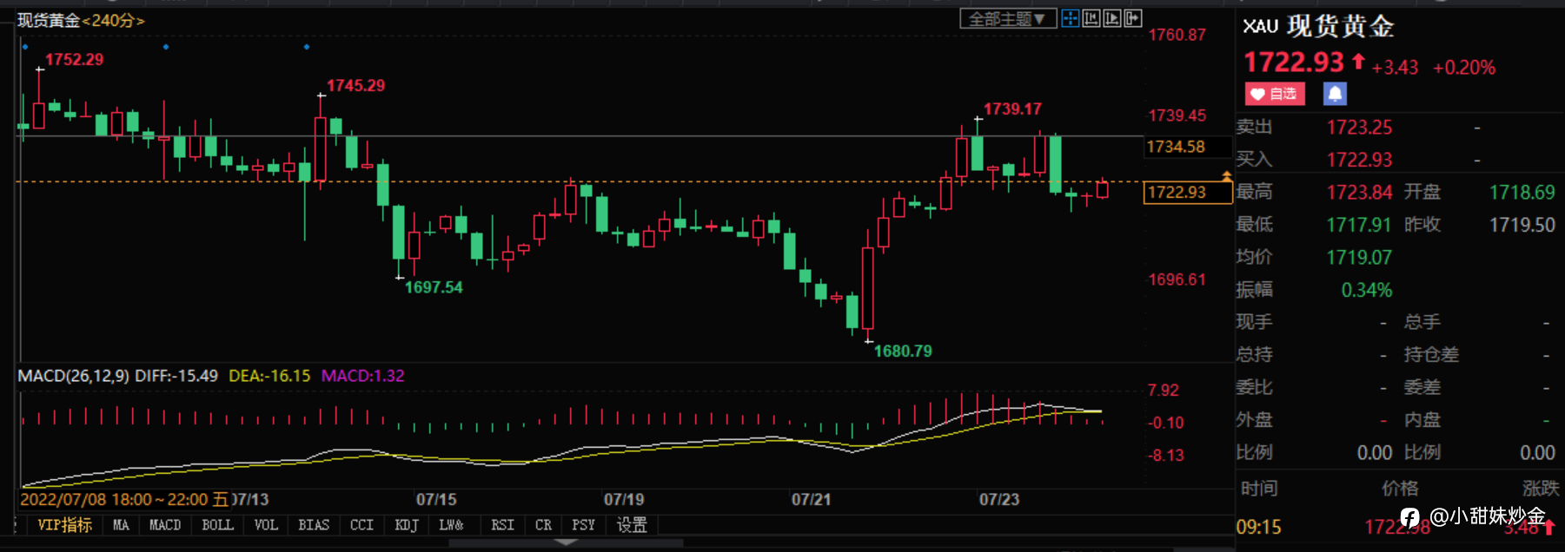
Task: Select the BOLL indicator tab
Action: tap(217, 525)
